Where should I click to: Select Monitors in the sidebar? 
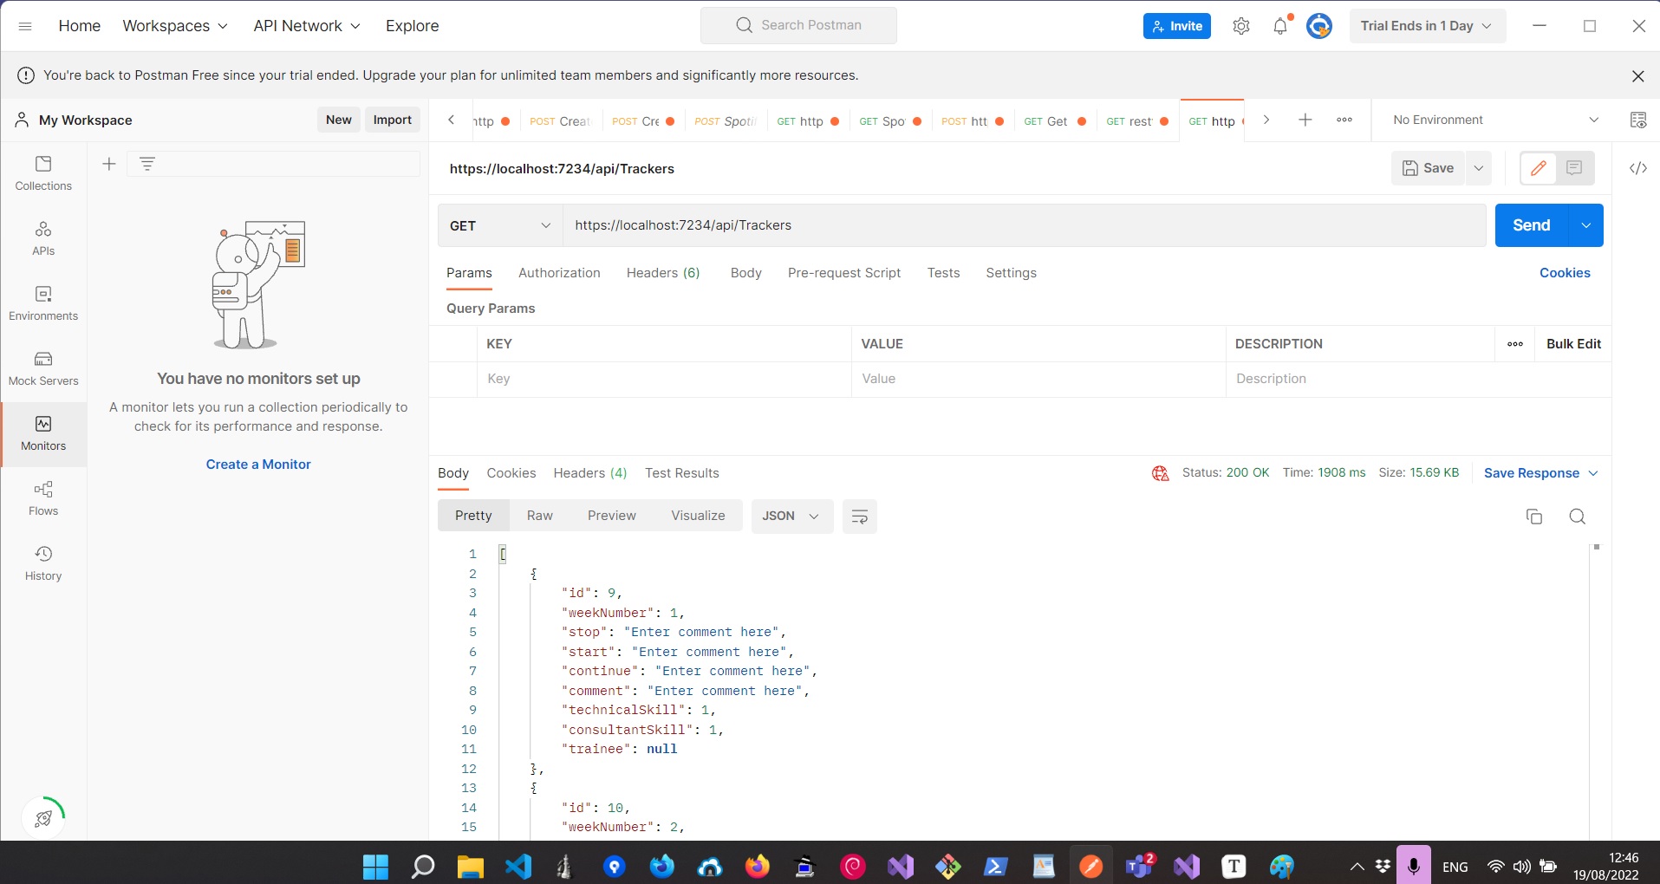43,433
